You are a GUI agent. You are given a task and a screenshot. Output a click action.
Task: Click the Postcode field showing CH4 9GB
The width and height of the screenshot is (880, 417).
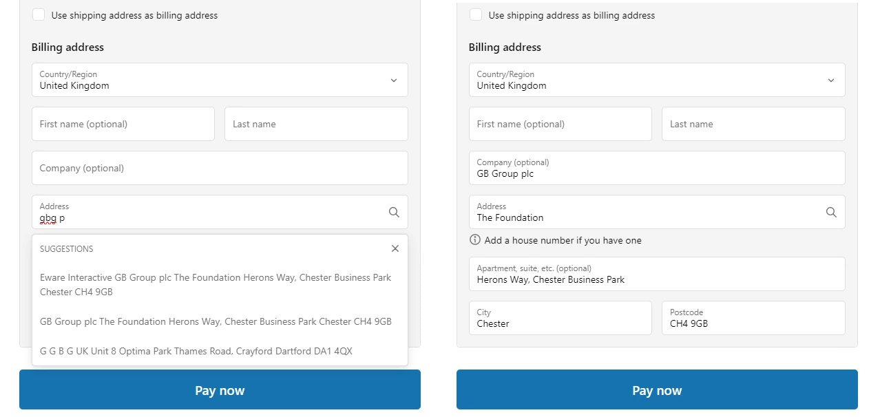[x=753, y=318]
